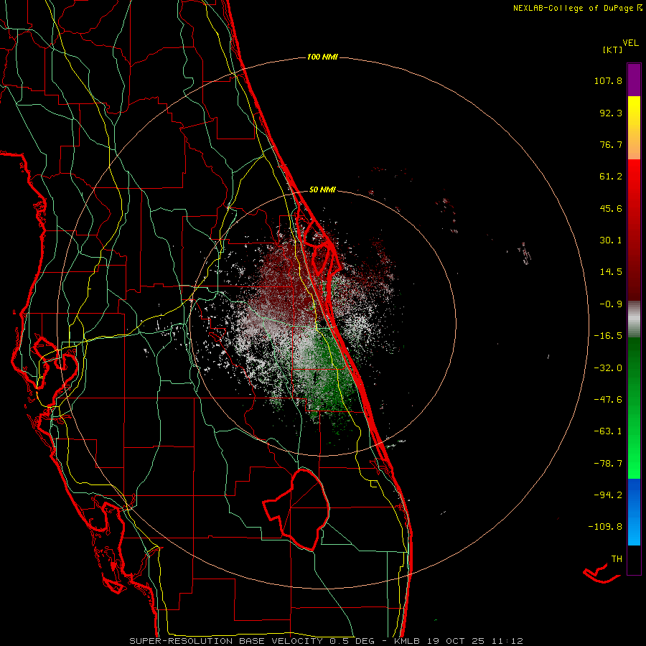The width and height of the screenshot is (646, 646).
Task: Pick the -32.0 legend value
Action: tap(608, 368)
